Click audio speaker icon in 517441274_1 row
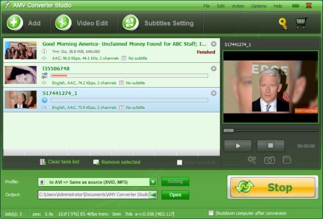Viewport: 323px width, 219px height. [44, 107]
